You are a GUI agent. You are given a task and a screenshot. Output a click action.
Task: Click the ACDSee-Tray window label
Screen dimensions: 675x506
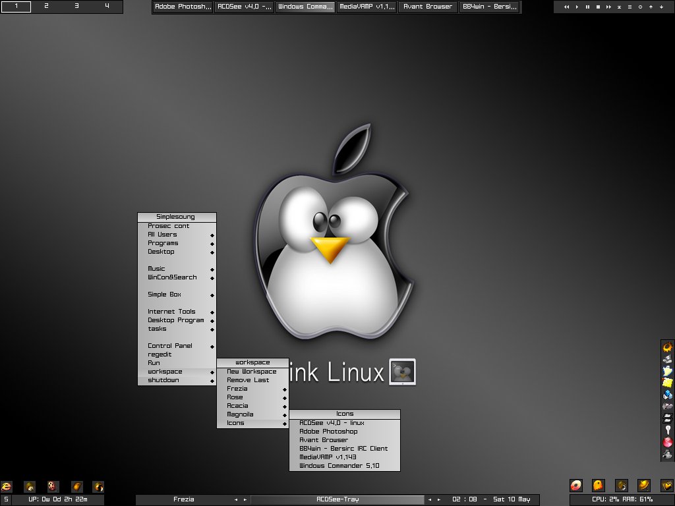[337, 499]
